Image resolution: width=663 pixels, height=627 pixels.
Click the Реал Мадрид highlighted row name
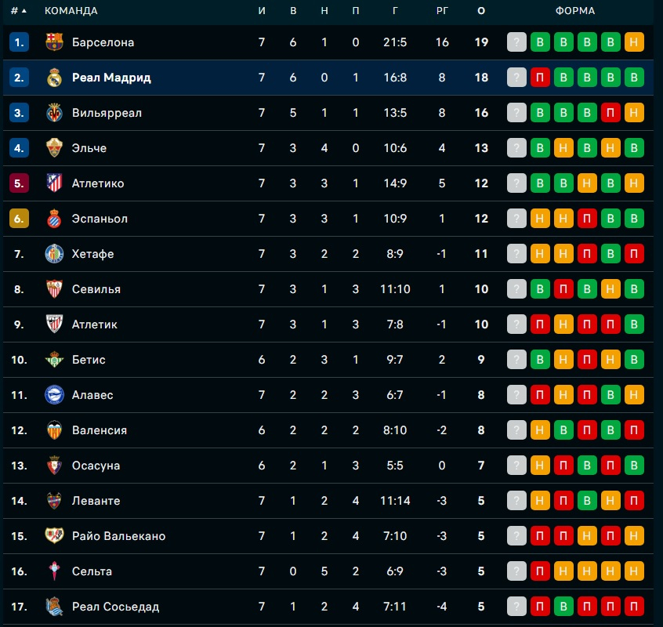pos(111,78)
